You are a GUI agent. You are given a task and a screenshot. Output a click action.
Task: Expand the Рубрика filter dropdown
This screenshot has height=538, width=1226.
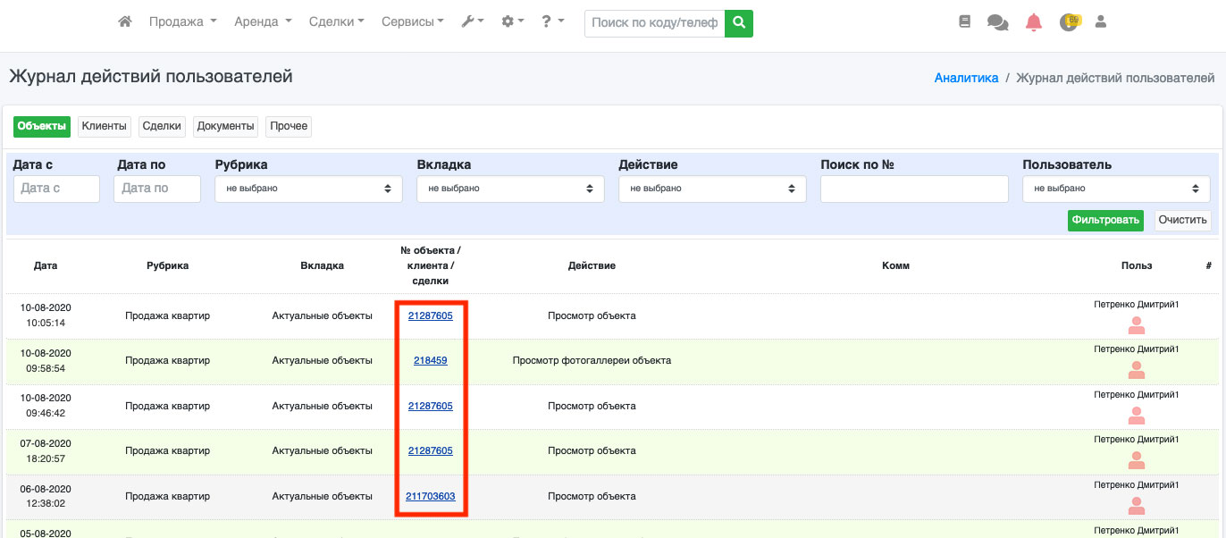point(309,189)
